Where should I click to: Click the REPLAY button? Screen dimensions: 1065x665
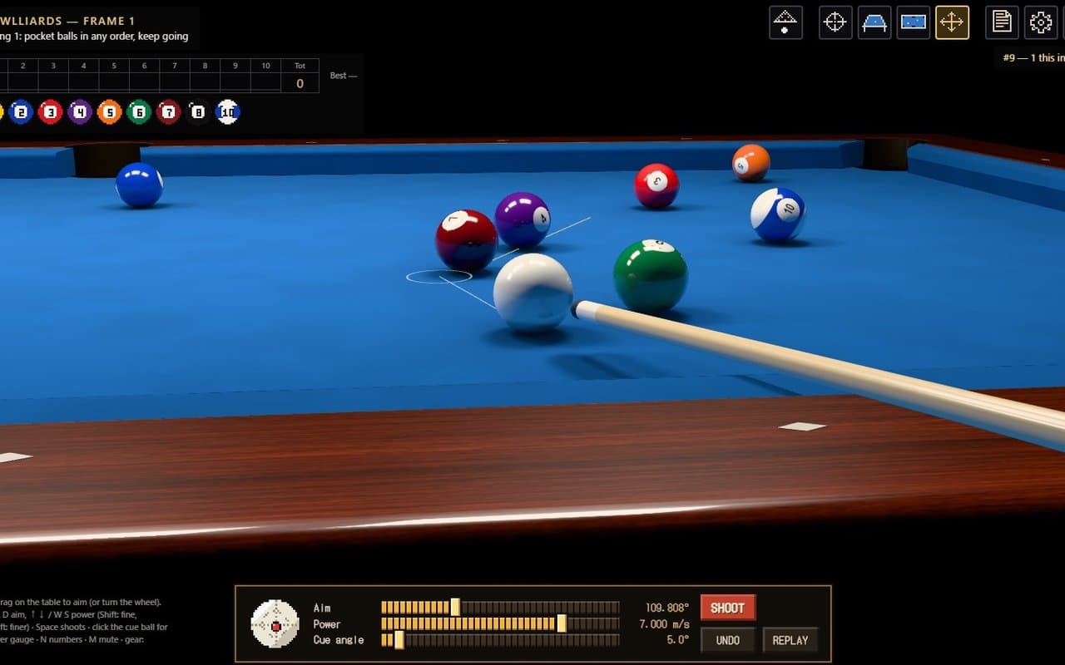point(790,640)
